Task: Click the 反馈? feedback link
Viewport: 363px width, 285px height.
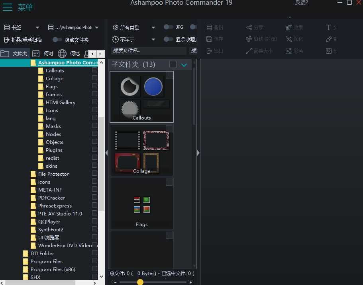Action: tap(301, 3)
